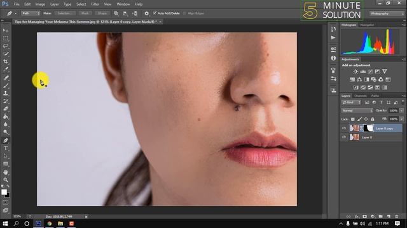The width and height of the screenshot is (407, 228).
Task: Select the Clone Stamp tool
Action: pos(6,93)
